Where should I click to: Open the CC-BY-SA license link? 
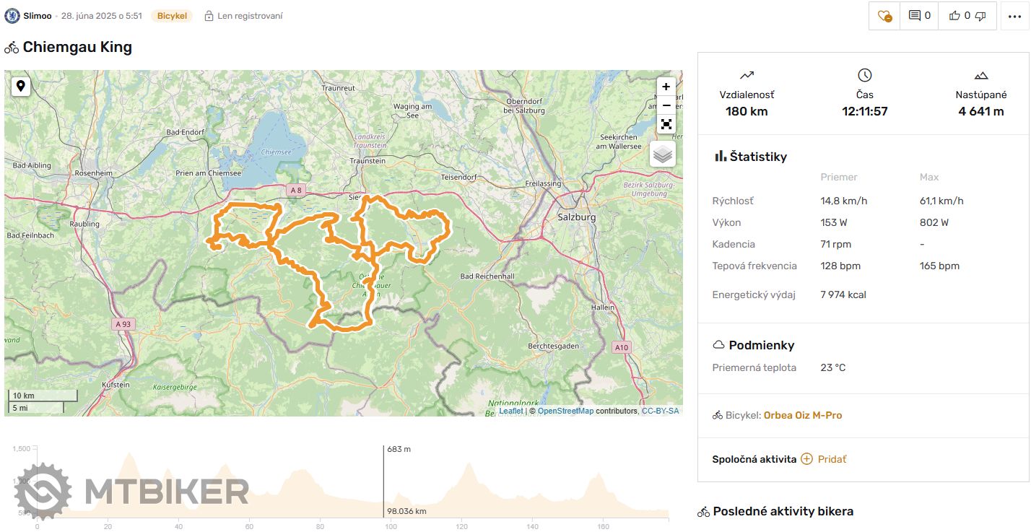(660, 411)
